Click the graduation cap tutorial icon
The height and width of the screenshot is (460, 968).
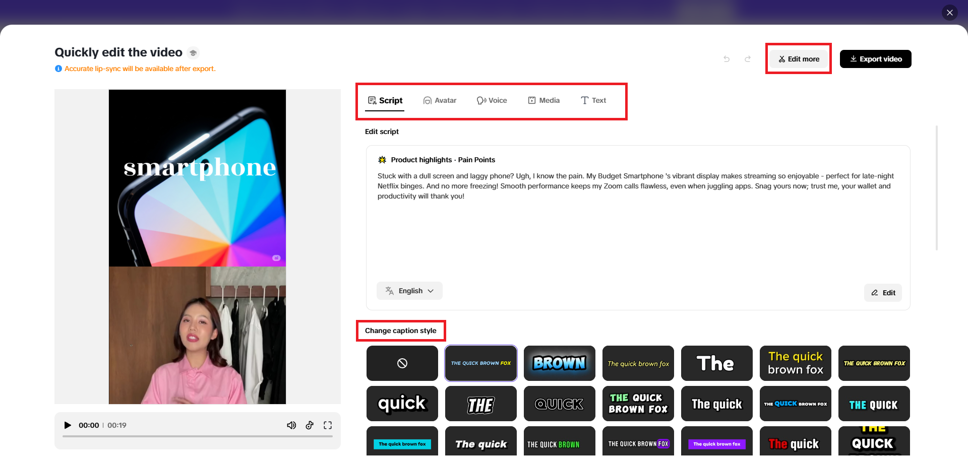coord(193,53)
